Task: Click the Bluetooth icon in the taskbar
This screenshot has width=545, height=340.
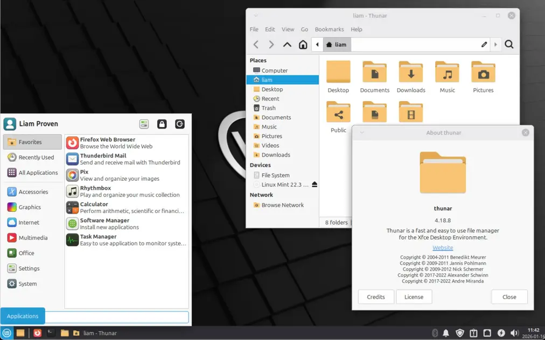Action: coord(435,333)
